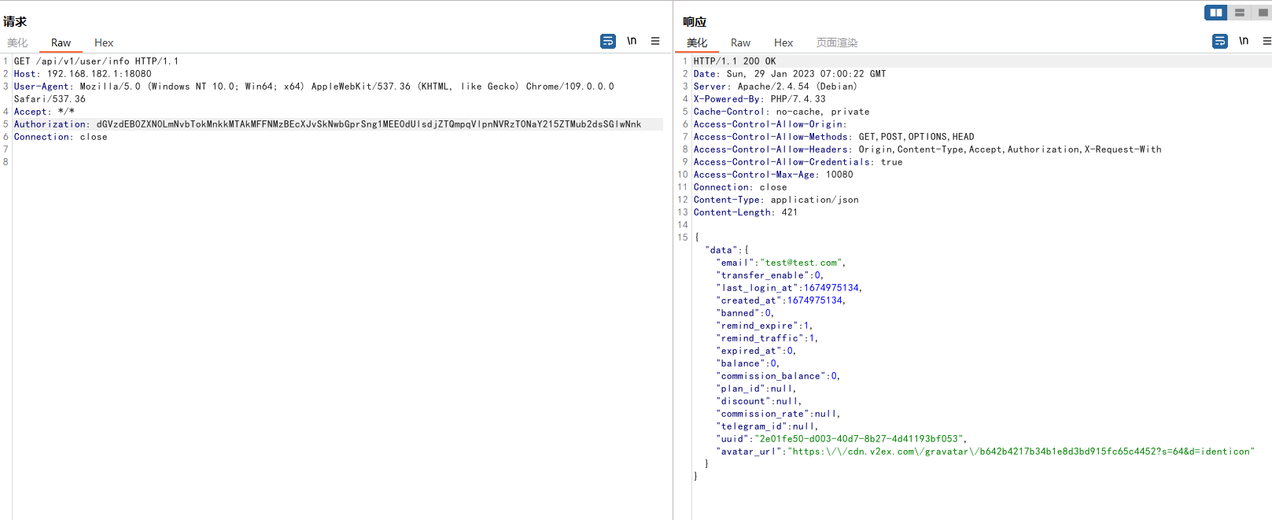Select the side-by-side layout icon
The height and width of the screenshot is (520, 1272).
point(1215,13)
